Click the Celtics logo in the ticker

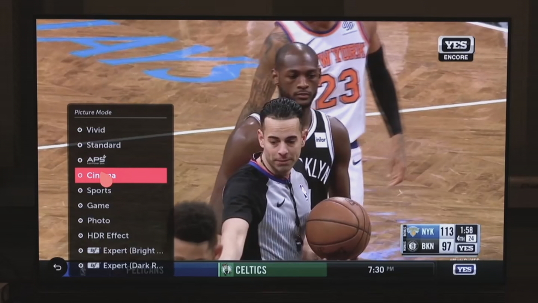coord(226,270)
